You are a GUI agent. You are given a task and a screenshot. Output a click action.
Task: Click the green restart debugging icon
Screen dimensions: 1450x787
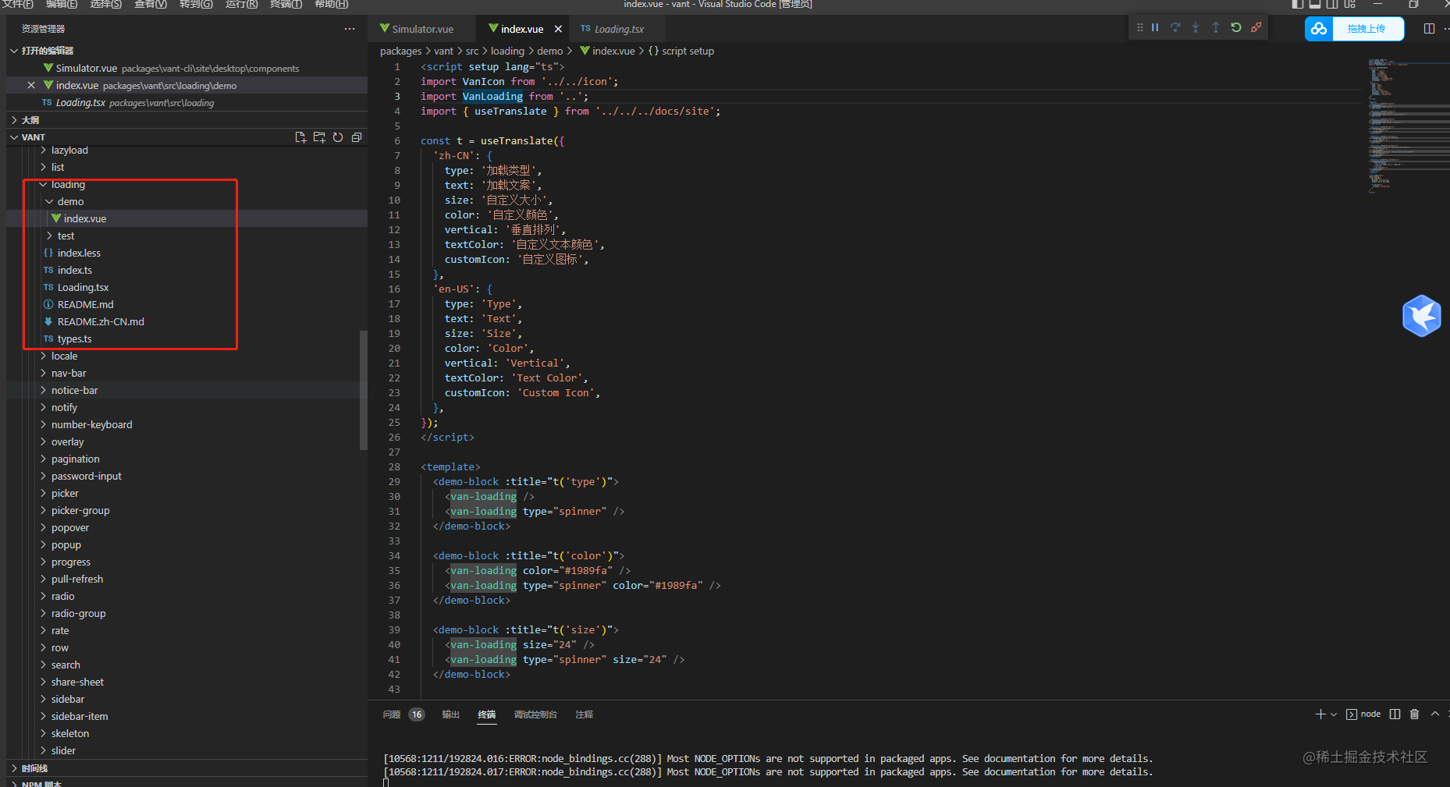(1236, 28)
